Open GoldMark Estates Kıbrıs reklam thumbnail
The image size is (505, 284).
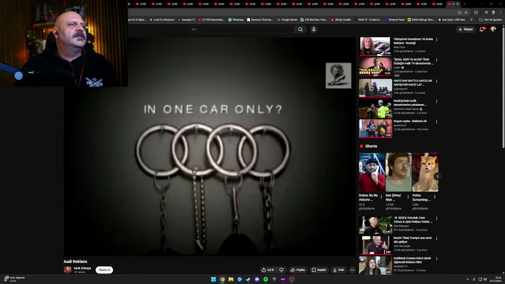tap(375, 265)
